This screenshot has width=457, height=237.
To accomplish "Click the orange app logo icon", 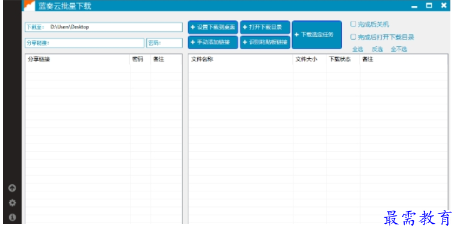I will [x=29, y=6].
